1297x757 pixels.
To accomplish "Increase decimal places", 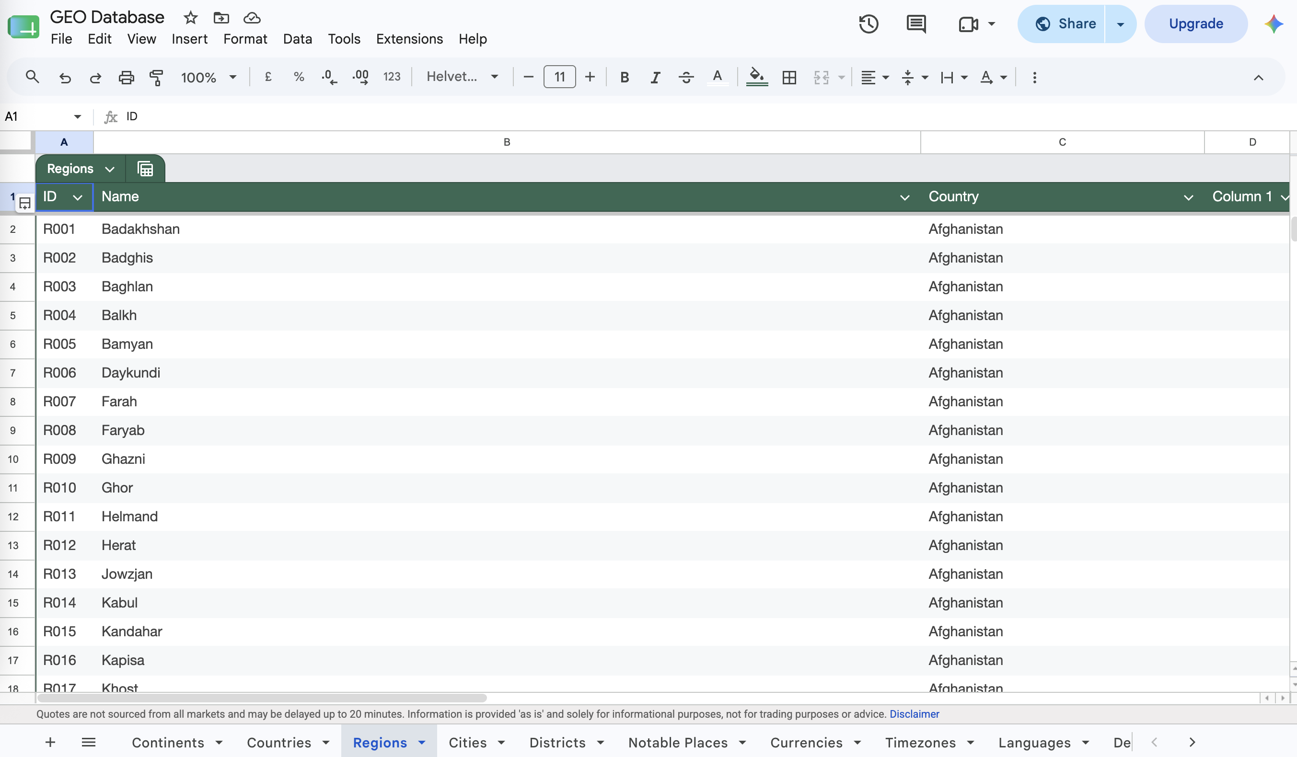I will 360,77.
